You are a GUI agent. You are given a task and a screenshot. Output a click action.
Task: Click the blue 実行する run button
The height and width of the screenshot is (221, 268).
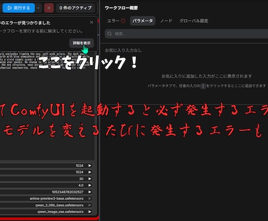pyautogui.click(x=19, y=8)
